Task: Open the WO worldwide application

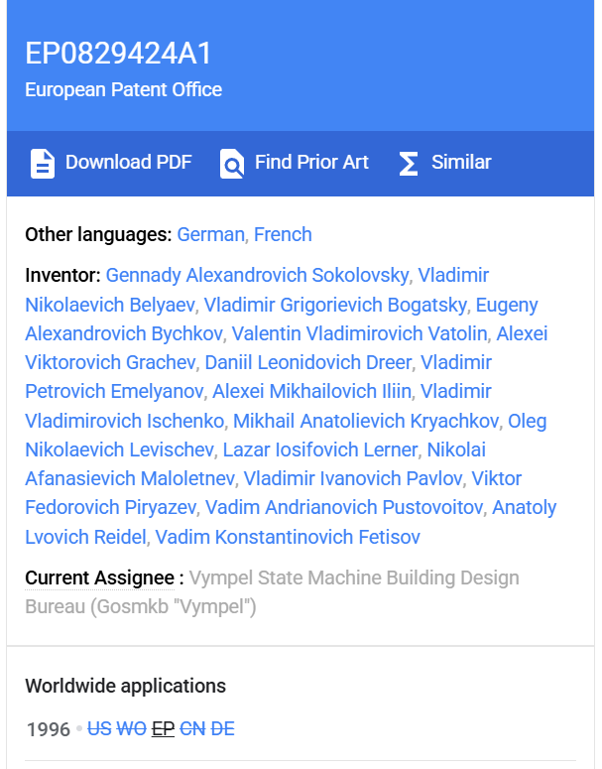Action: (x=132, y=729)
